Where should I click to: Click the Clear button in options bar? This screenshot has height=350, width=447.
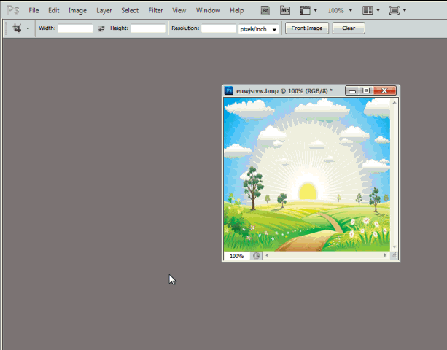click(x=349, y=28)
